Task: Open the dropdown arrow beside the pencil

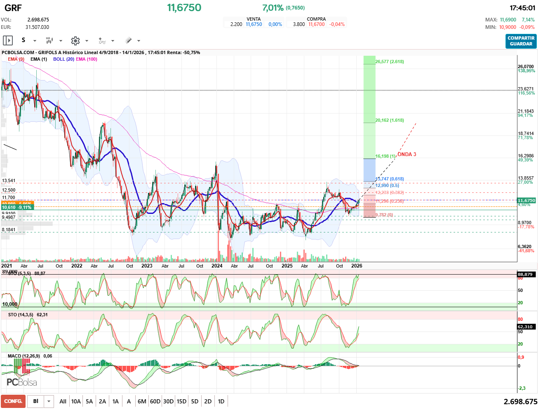Action: pos(139,41)
